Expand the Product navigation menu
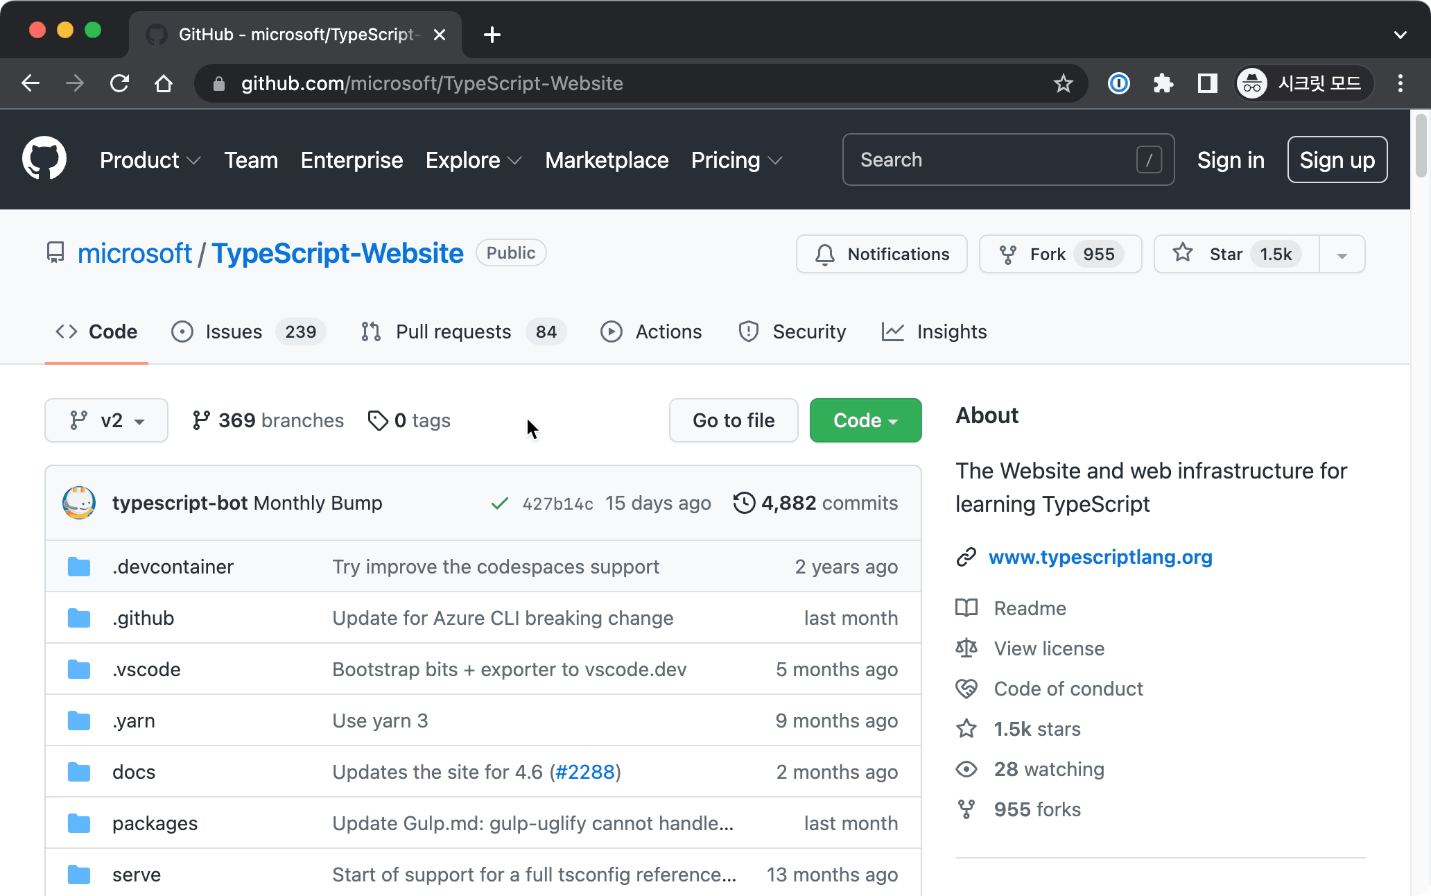The height and width of the screenshot is (896, 1431). (150, 160)
